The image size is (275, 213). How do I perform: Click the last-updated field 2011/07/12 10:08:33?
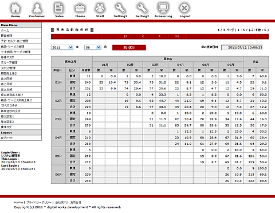pos(242,48)
